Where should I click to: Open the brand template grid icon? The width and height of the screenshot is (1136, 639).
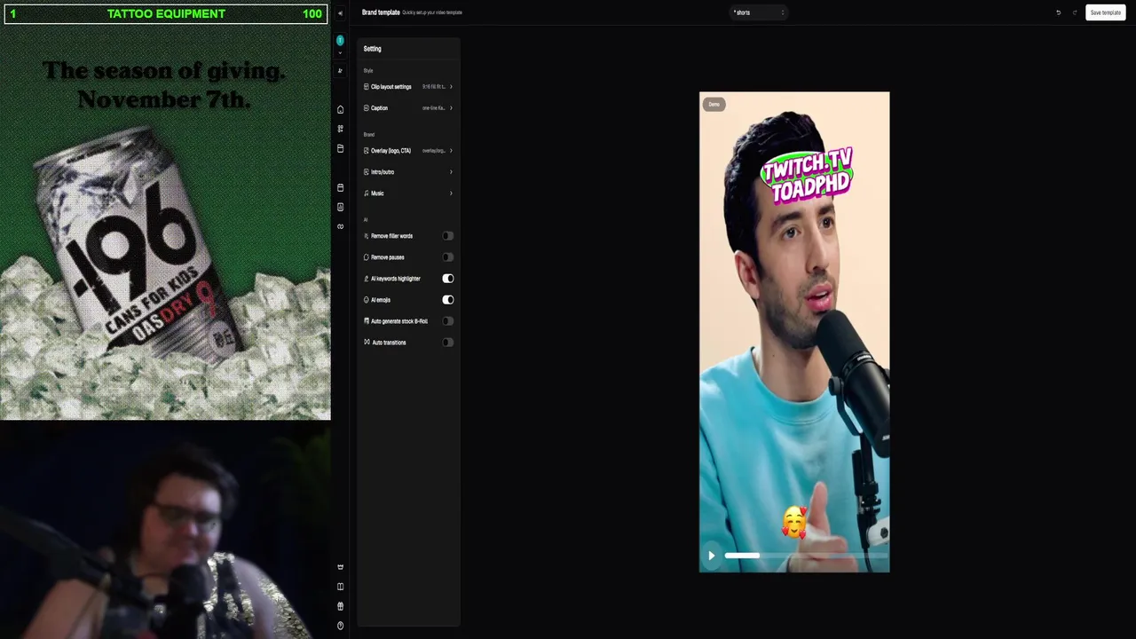point(340,129)
